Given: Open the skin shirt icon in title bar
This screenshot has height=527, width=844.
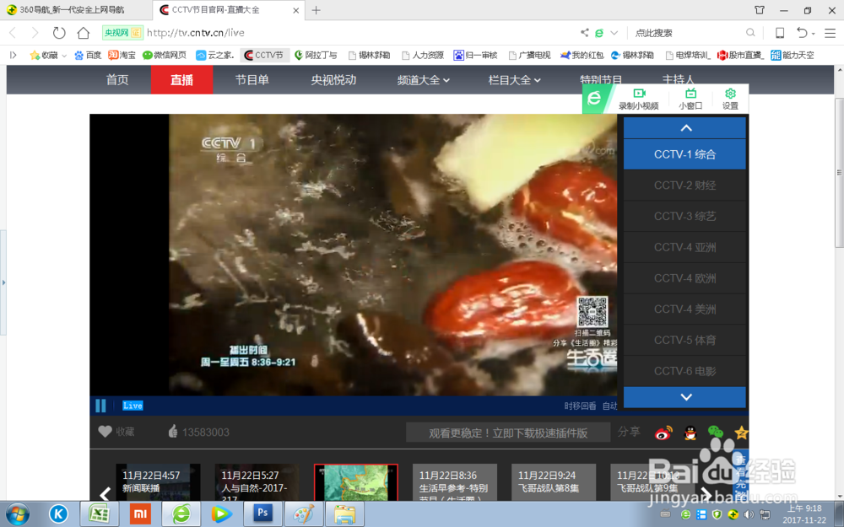Looking at the screenshot, I should tap(760, 9).
